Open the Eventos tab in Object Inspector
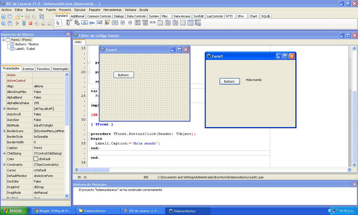The image size is (358, 215). pyautogui.click(x=28, y=69)
